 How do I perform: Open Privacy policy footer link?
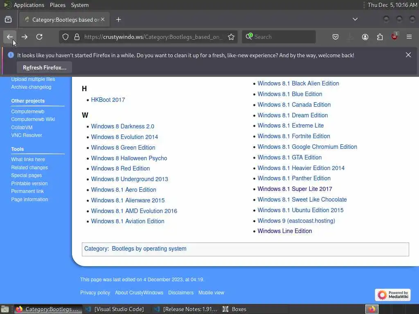click(x=95, y=293)
